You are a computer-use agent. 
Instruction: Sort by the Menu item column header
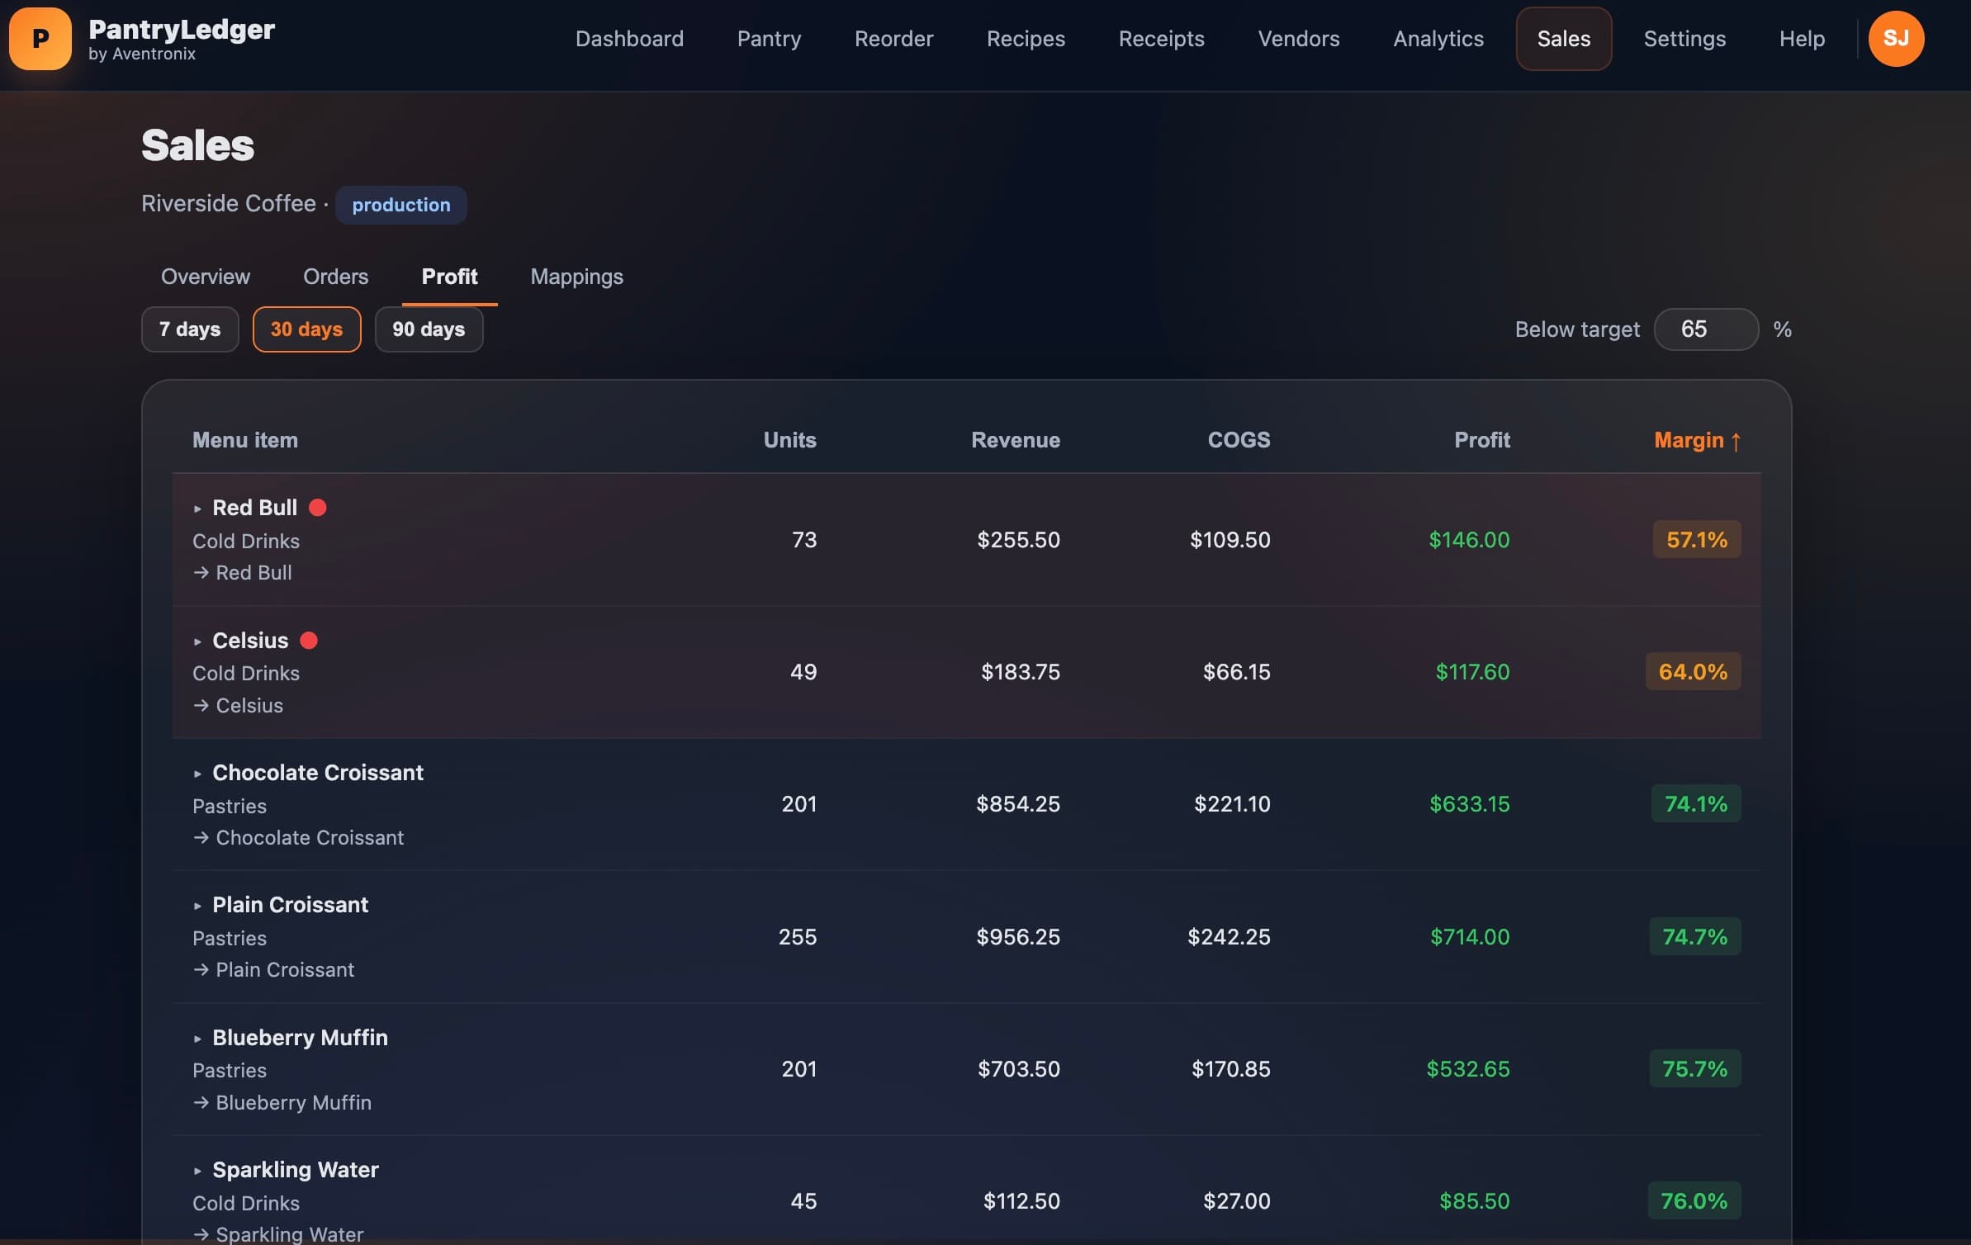point(245,440)
